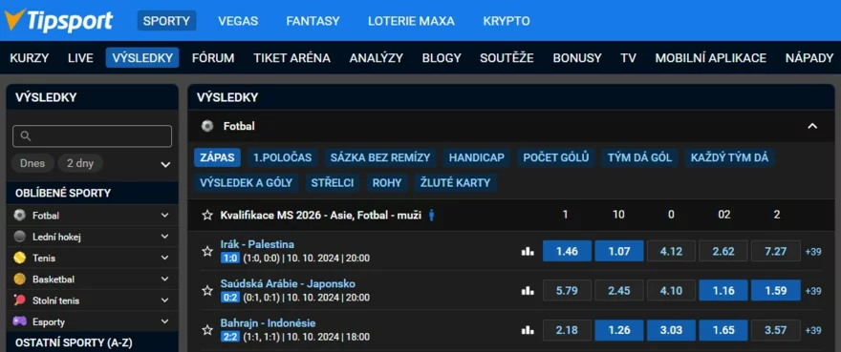Click the Fotbal ball icon in sidebar
Viewport: 841px width, 352px height.
(x=20, y=216)
